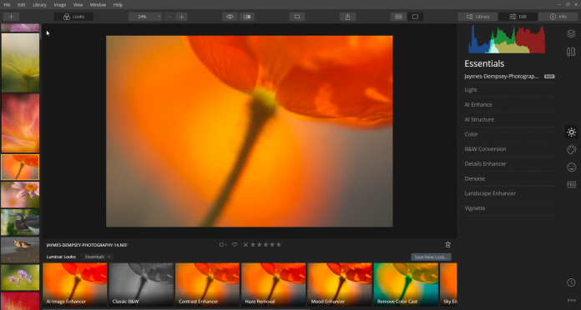Open the Looks panel button

point(73,17)
